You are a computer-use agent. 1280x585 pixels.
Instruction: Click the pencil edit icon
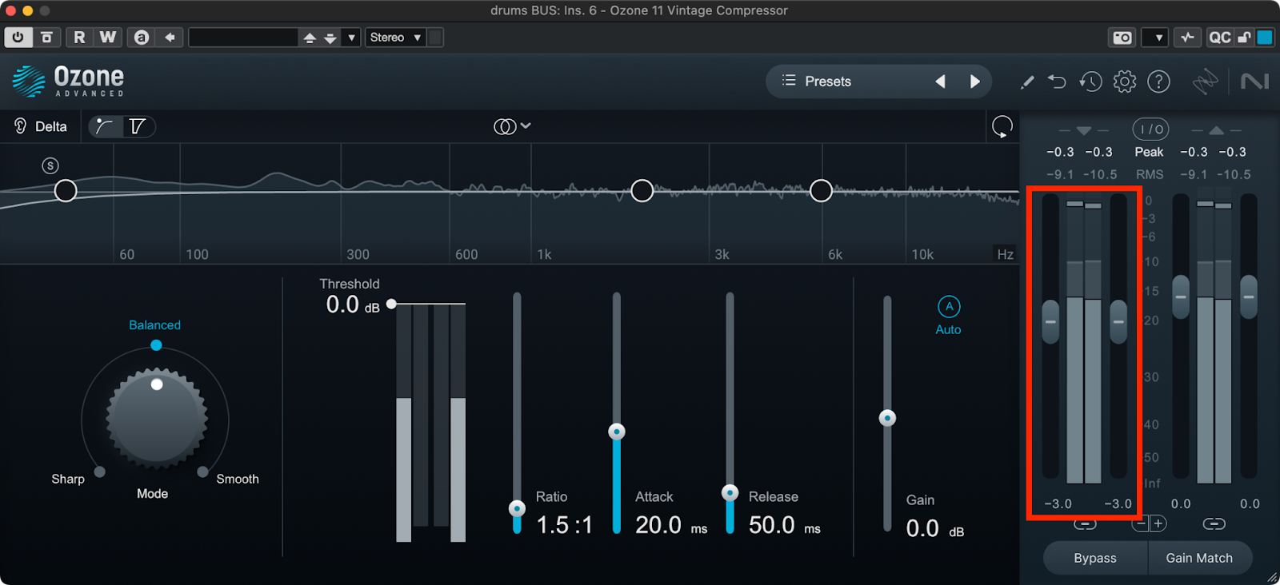tap(1027, 82)
